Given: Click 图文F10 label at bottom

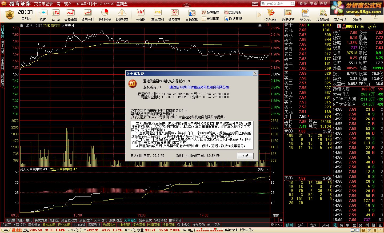Looking at the screenshot, I should click(277, 225).
